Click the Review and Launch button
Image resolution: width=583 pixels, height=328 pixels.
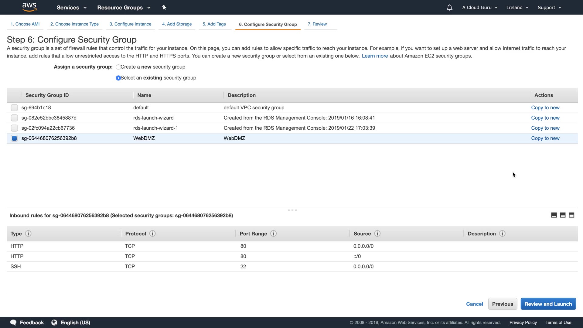(x=548, y=304)
